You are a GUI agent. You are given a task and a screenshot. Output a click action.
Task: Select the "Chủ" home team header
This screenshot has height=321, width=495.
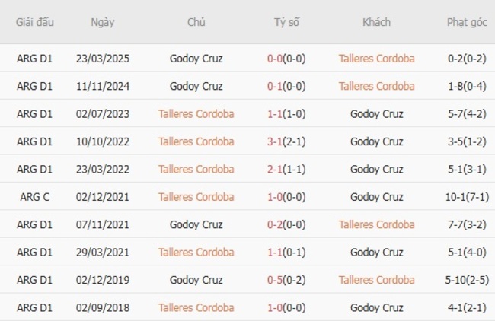tap(196, 22)
